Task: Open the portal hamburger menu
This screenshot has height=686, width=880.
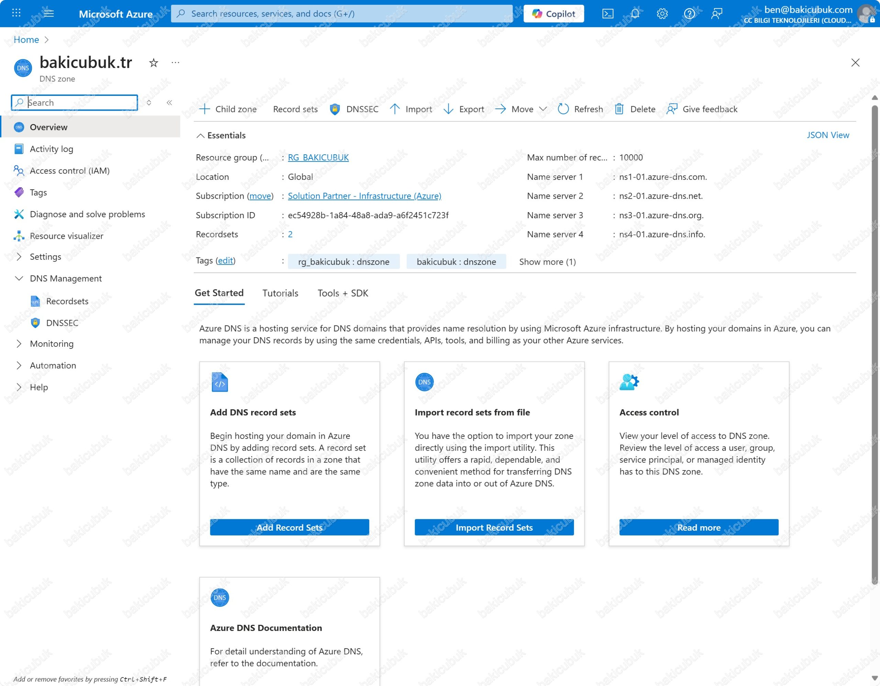Action: point(49,13)
